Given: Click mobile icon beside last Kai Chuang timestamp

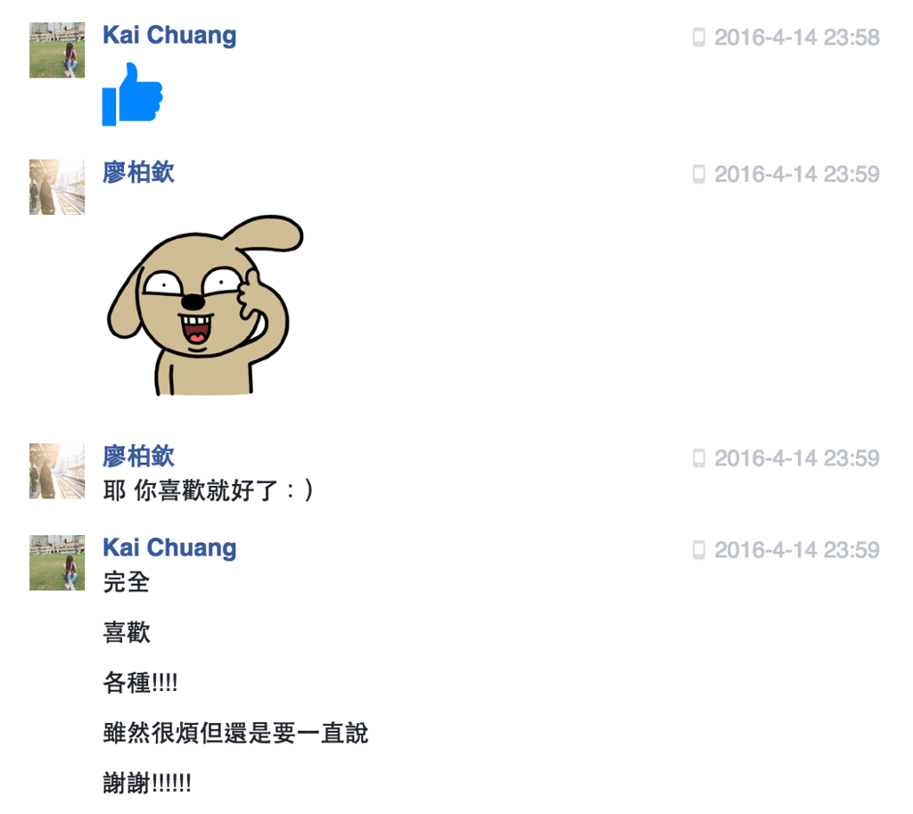Looking at the screenshot, I should (x=699, y=550).
